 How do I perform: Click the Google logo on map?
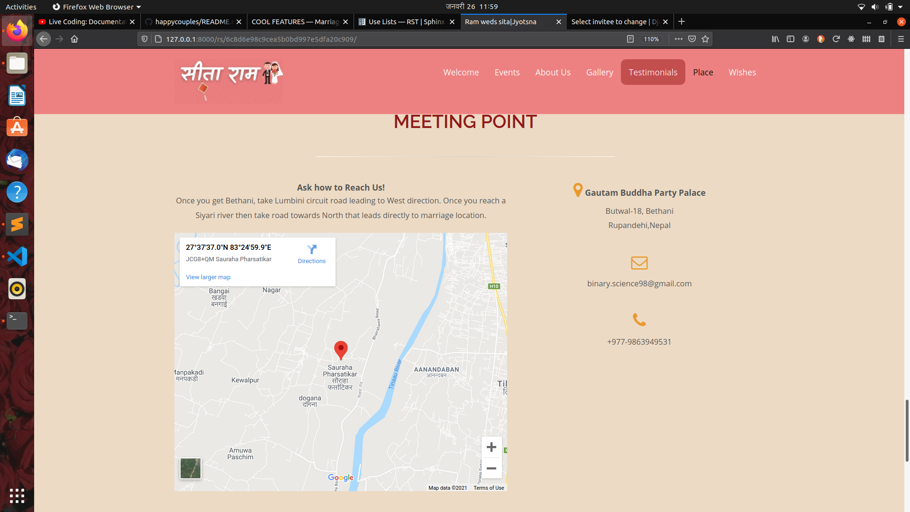[341, 477]
